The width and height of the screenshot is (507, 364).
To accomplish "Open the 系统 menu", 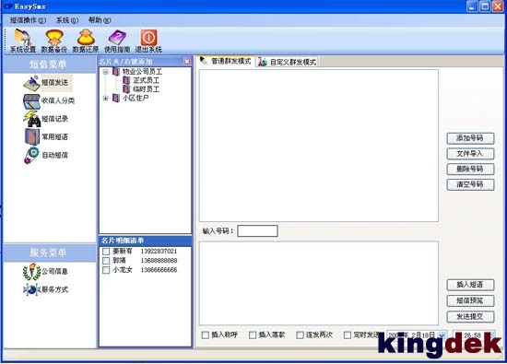I will (x=67, y=20).
